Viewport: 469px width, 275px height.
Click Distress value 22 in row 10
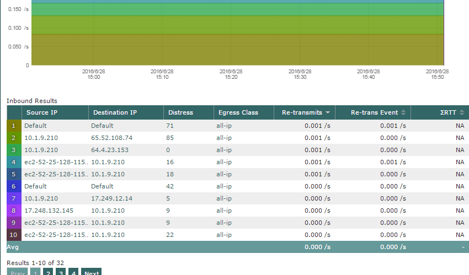170,235
